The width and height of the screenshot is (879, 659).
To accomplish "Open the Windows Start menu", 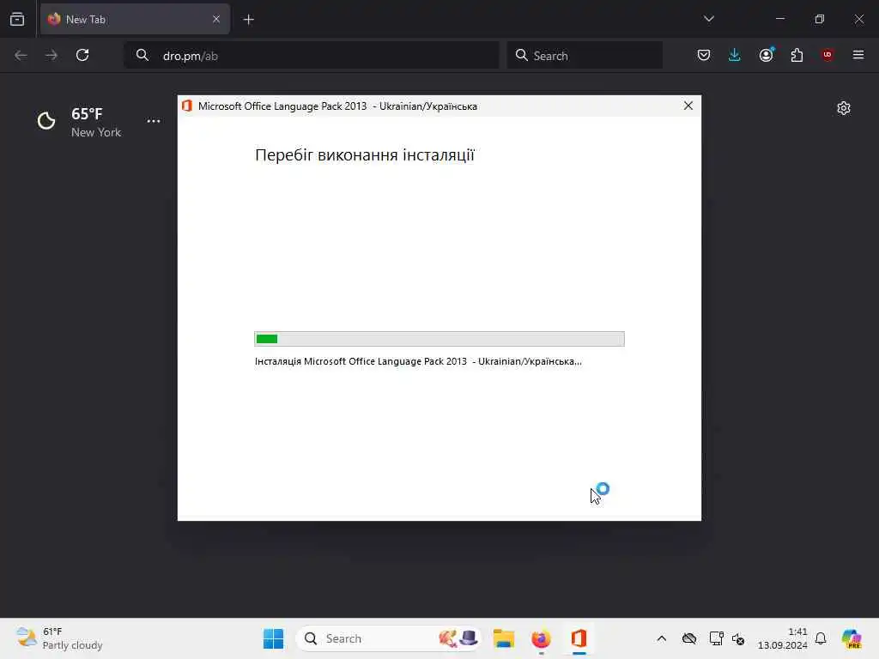I will (x=274, y=638).
